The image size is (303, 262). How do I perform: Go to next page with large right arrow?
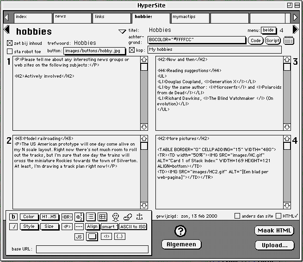coord(296,30)
